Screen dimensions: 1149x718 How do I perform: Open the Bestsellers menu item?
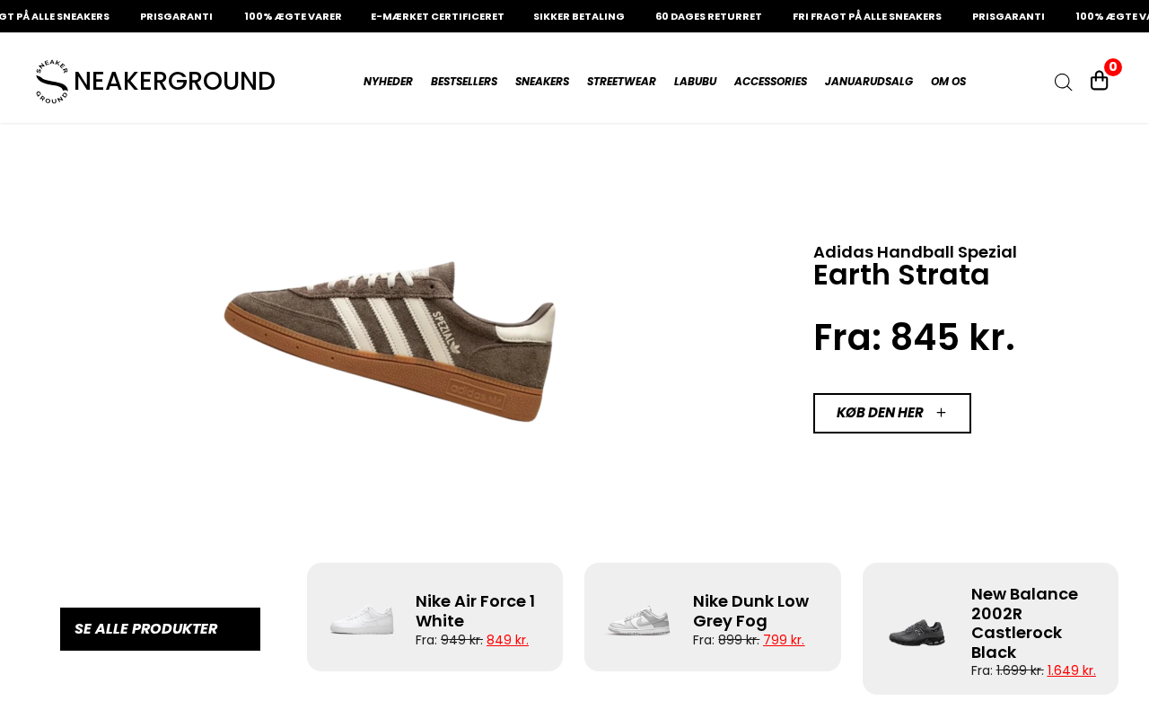click(x=463, y=82)
